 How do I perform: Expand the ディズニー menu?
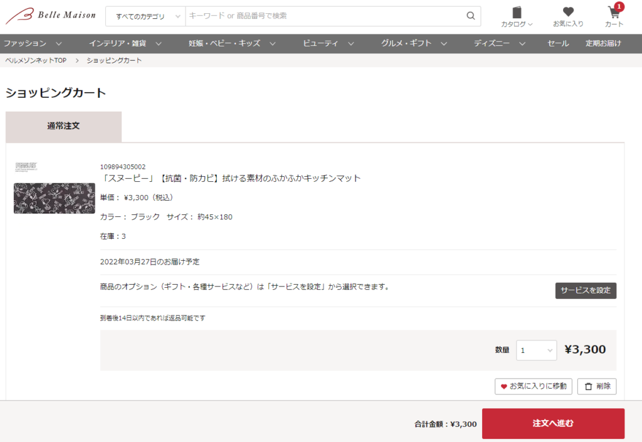pyautogui.click(x=500, y=43)
